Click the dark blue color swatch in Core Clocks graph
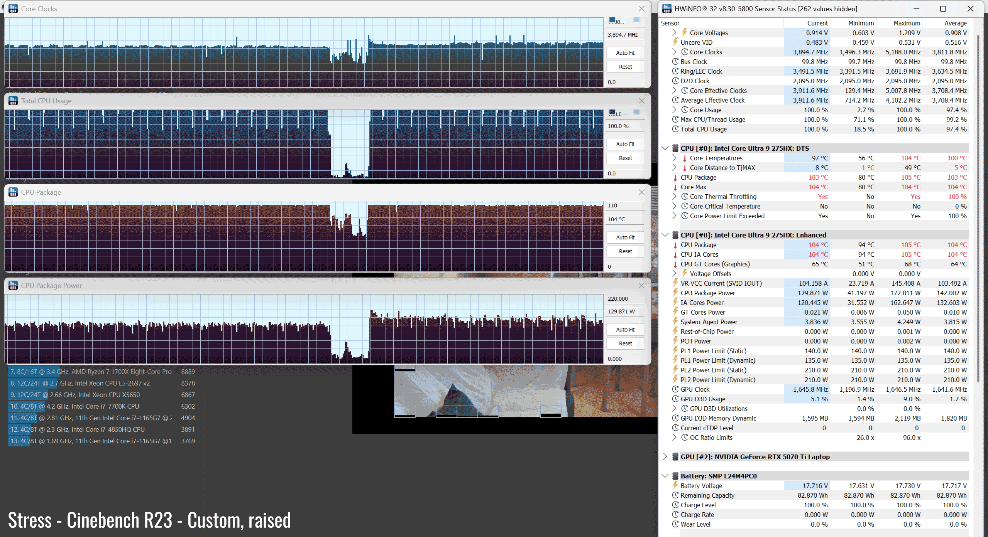The width and height of the screenshot is (988, 537). [x=612, y=20]
